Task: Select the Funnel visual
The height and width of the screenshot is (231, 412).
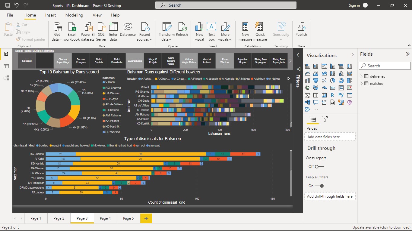Action: 316,81
